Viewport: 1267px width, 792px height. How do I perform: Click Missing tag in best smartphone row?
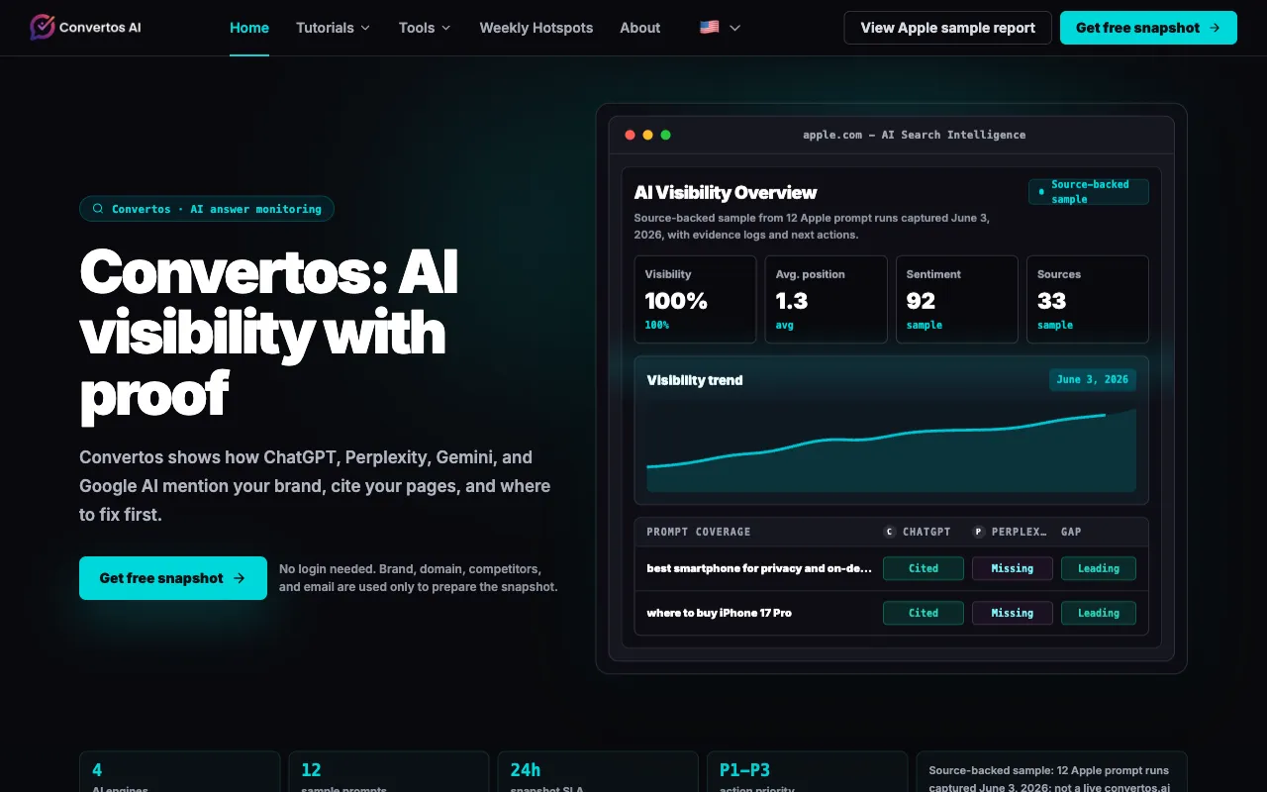click(x=1013, y=568)
